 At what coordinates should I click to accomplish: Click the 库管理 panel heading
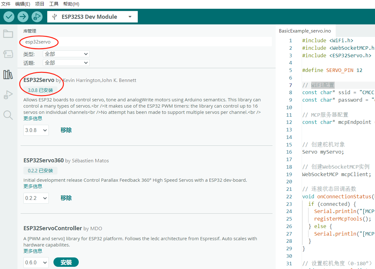(30, 31)
